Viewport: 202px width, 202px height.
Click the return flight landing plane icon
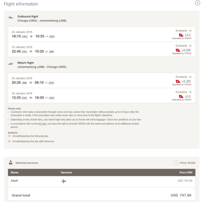point(11,63)
